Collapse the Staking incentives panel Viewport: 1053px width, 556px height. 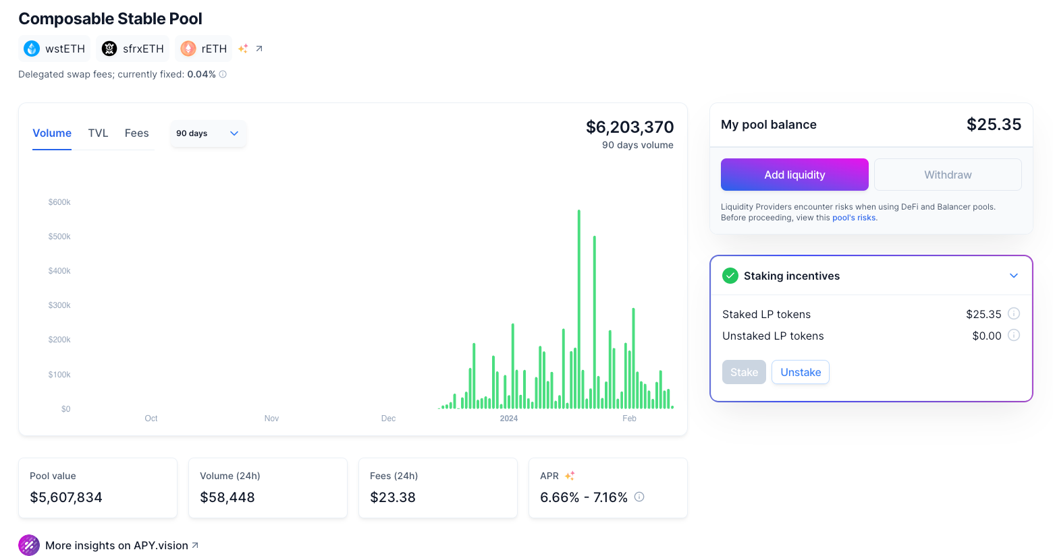pos(1013,276)
